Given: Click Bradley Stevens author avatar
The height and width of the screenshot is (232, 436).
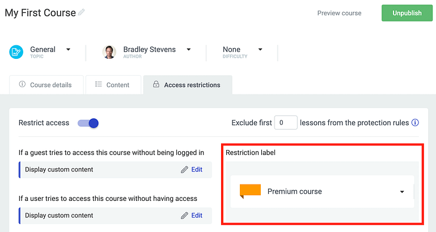Looking at the screenshot, I should 109,52.
